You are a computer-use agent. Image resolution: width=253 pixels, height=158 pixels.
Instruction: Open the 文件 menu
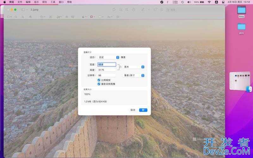[x=20, y=2]
